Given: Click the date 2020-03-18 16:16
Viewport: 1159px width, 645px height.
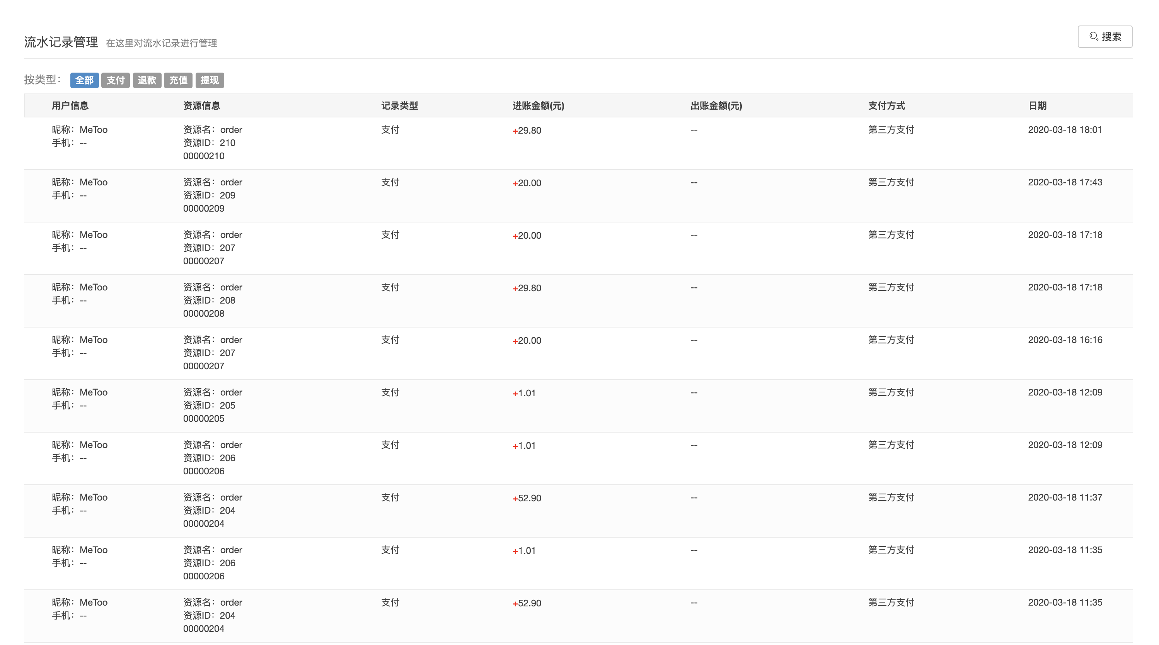Looking at the screenshot, I should point(1065,340).
